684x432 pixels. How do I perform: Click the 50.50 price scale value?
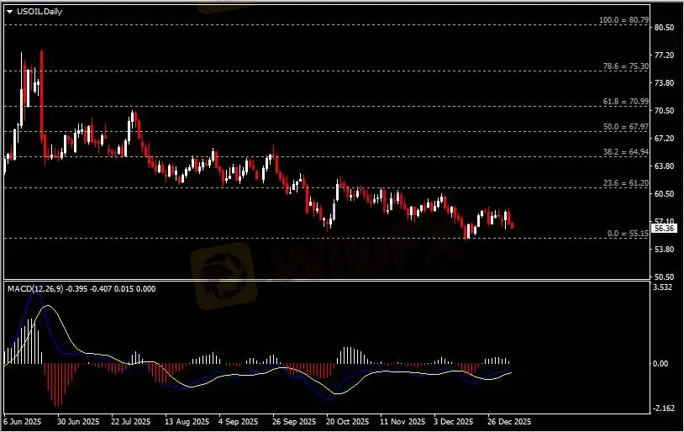coord(665,277)
